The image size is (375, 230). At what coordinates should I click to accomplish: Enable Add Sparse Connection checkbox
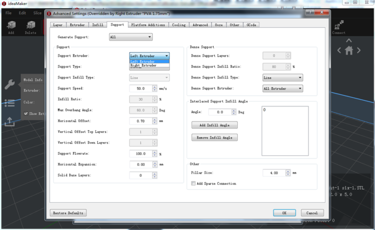tap(193, 183)
